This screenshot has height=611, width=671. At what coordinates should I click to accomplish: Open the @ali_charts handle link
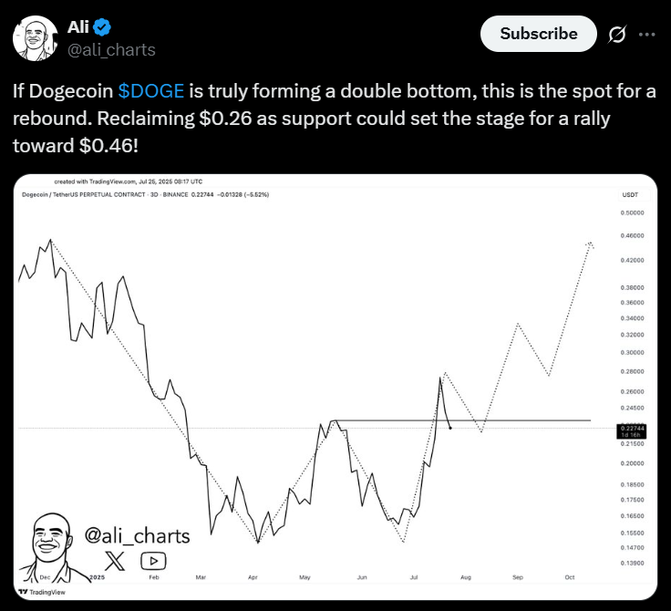[x=111, y=50]
